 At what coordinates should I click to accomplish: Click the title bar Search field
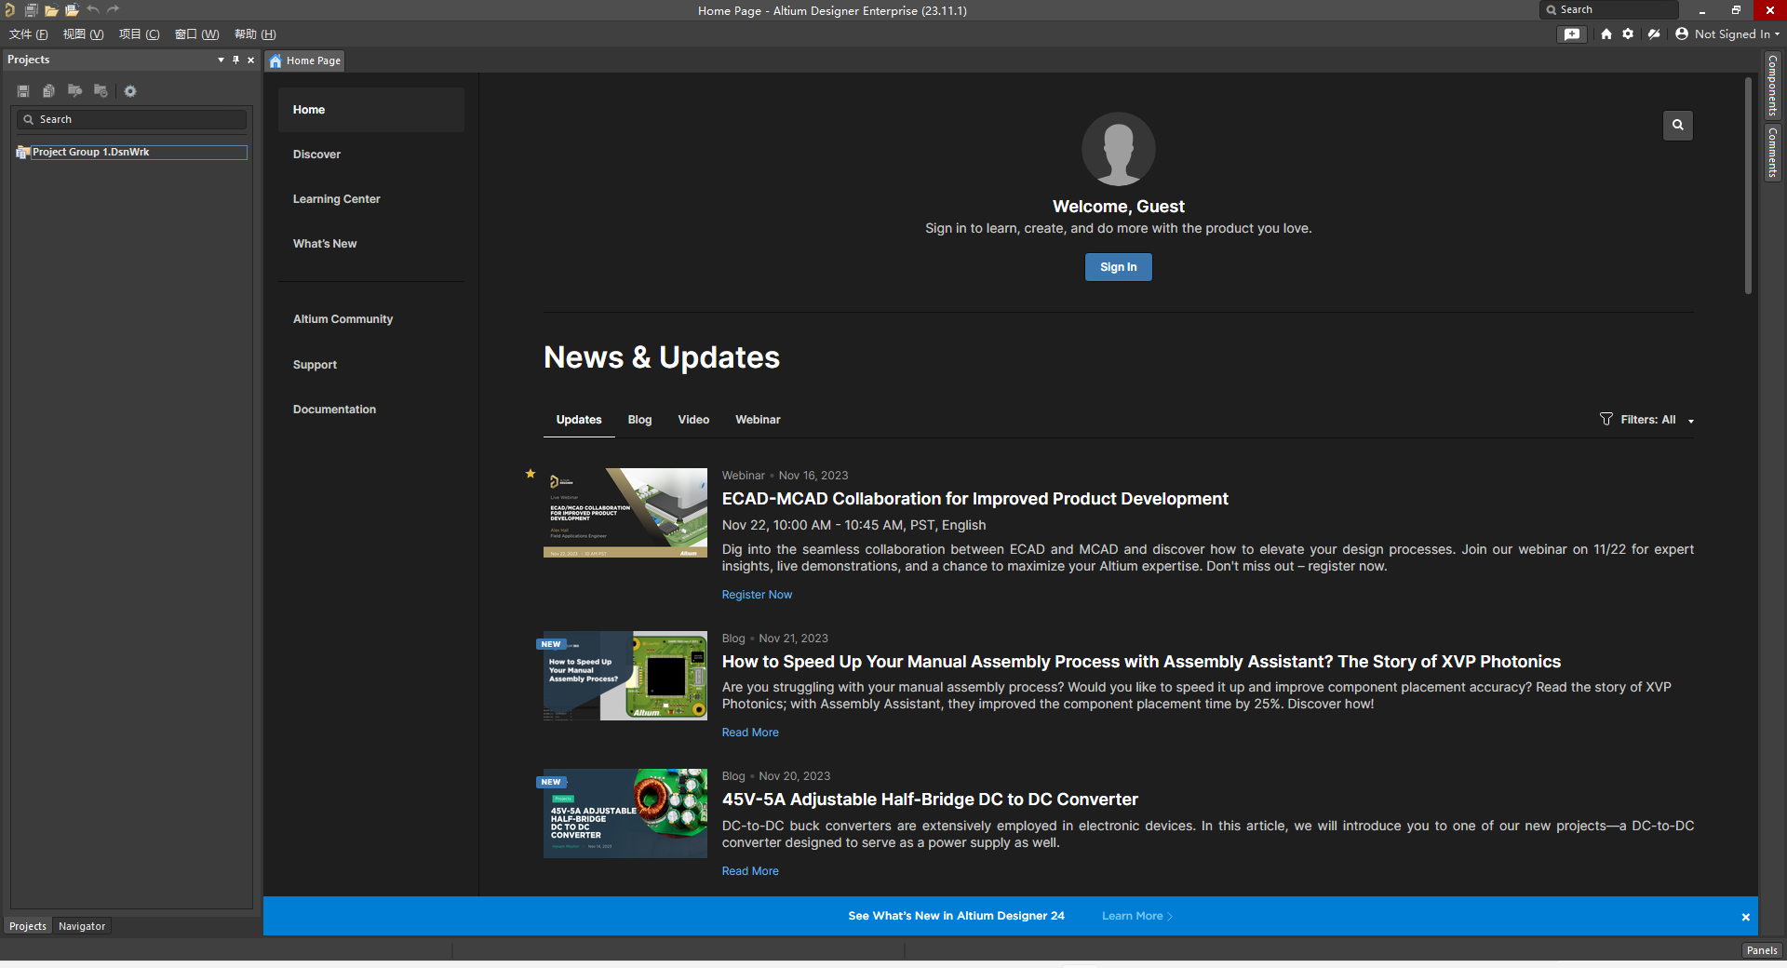click(x=1609, y=9)
